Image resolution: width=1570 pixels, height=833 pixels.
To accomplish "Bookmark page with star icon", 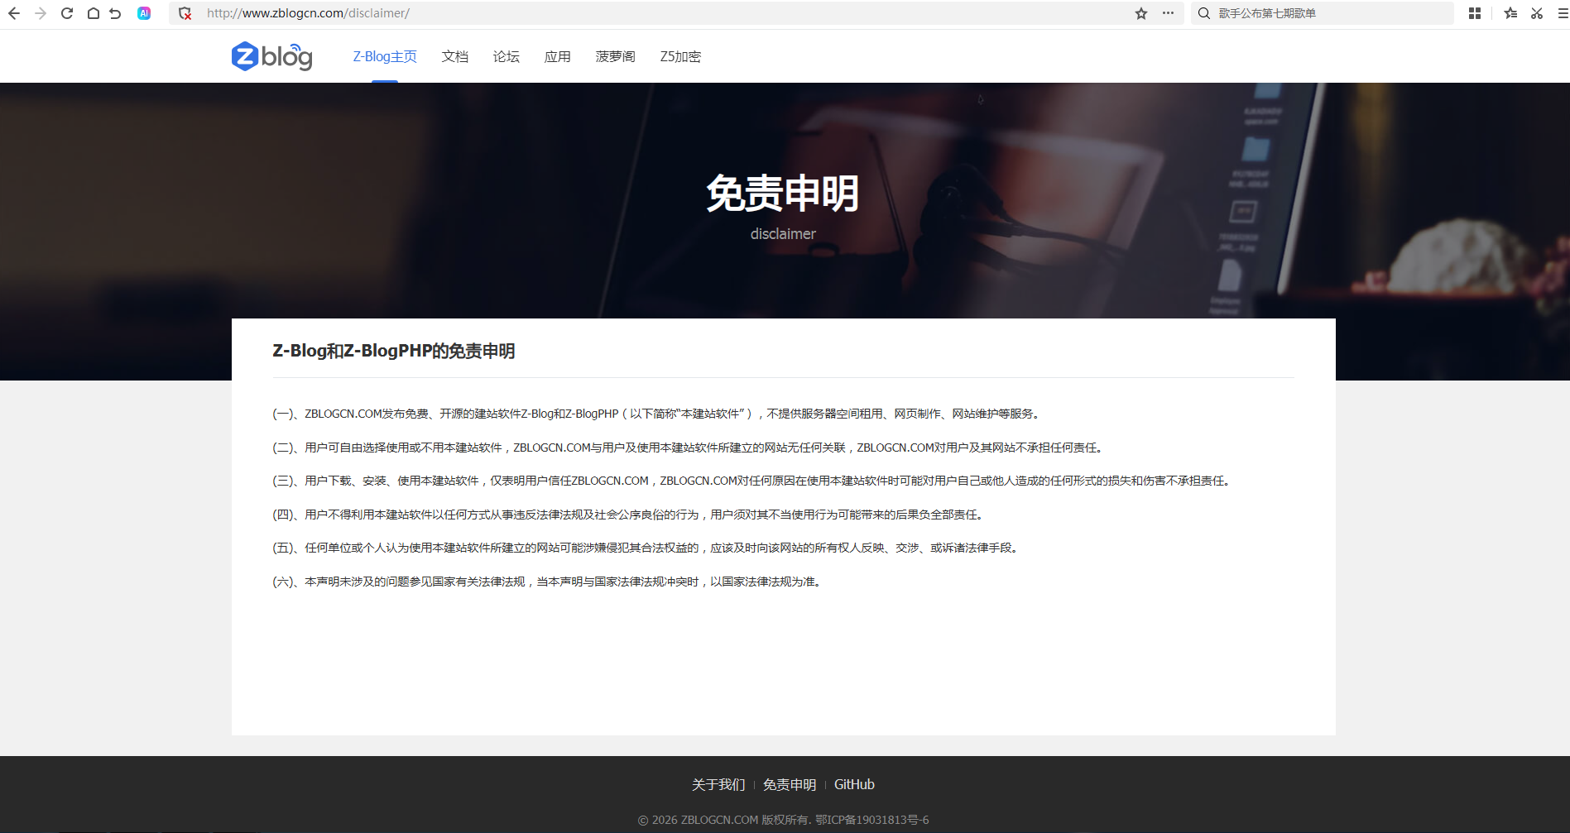I will tap(1141, 13).
